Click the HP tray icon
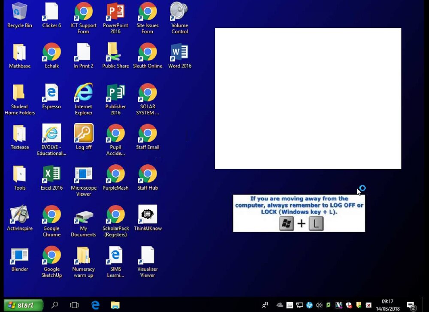 309,305
